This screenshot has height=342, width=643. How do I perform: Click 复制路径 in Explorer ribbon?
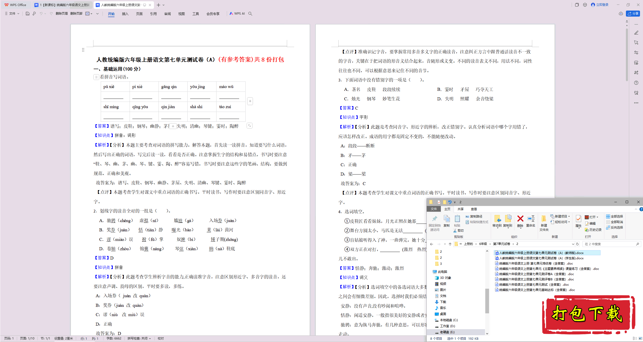[474, 217]
